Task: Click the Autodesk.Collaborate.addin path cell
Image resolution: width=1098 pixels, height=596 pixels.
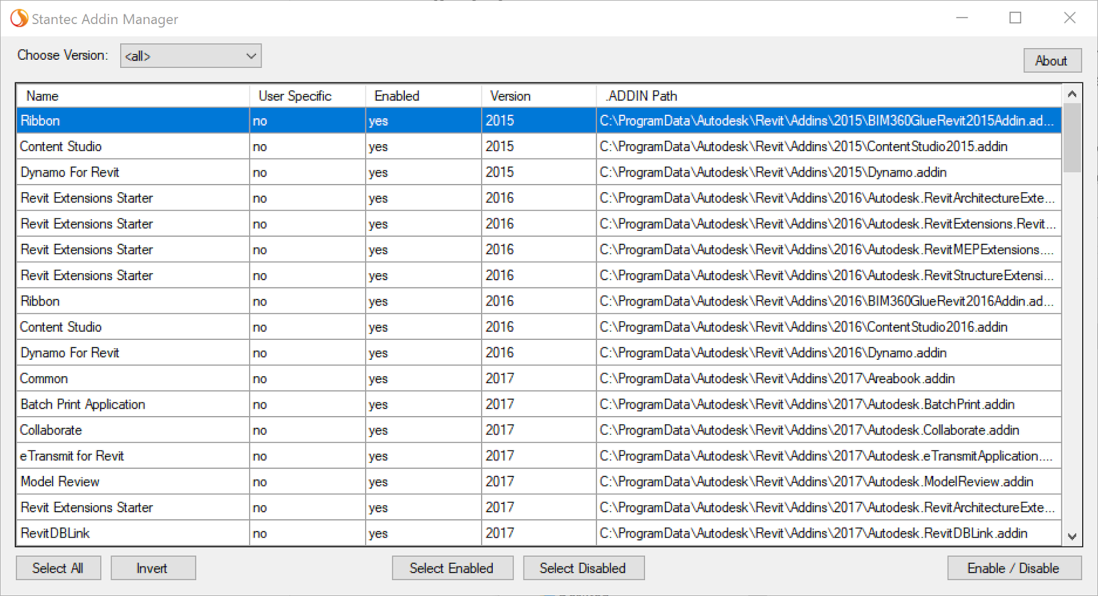Action: (829, 430)
